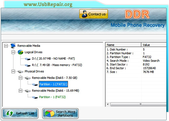This screenshot has width=169, height=121.
Task: Click the drive icon beside the green Partition - 1 under Disk6
Action: tap(35, 97)
